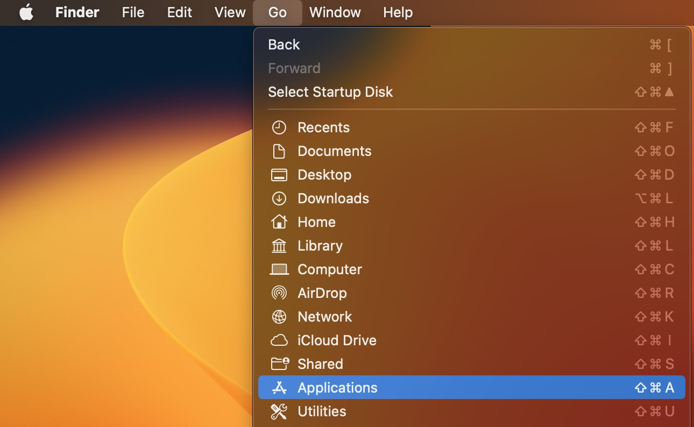Go to Desktop folder
694x427 pixels.
[472, 175]
